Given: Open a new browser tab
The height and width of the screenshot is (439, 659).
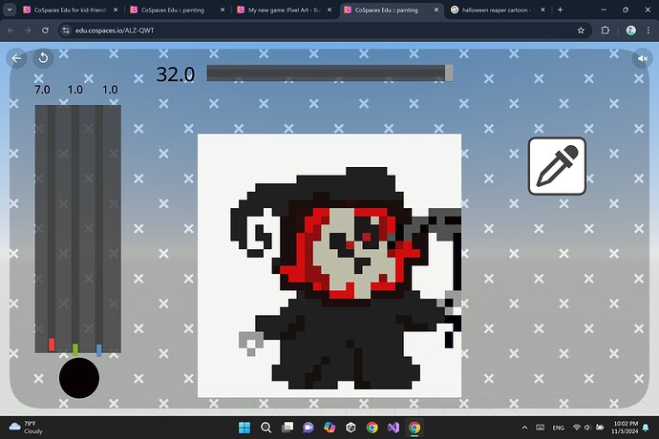Looking at the screenshot, I should pyautogui.click(x=560, y=10).
